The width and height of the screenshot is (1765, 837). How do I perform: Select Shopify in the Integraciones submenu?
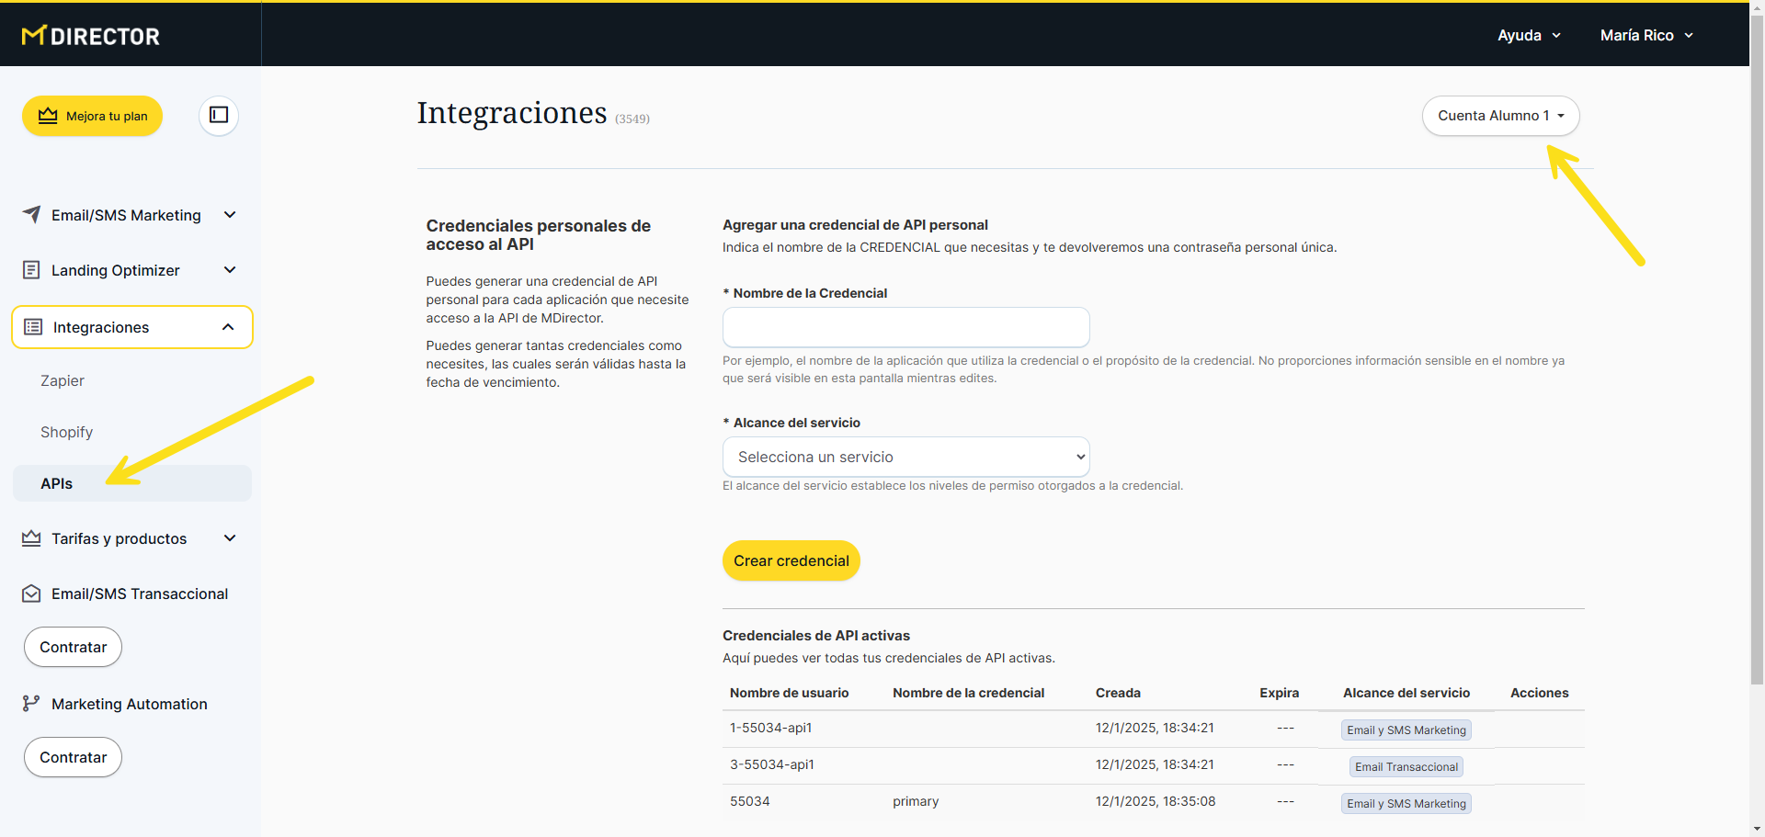coord(66,432)
